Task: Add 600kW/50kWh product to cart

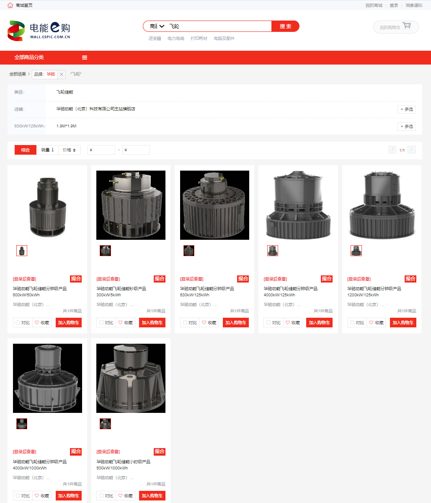Action: coord(69,323)
